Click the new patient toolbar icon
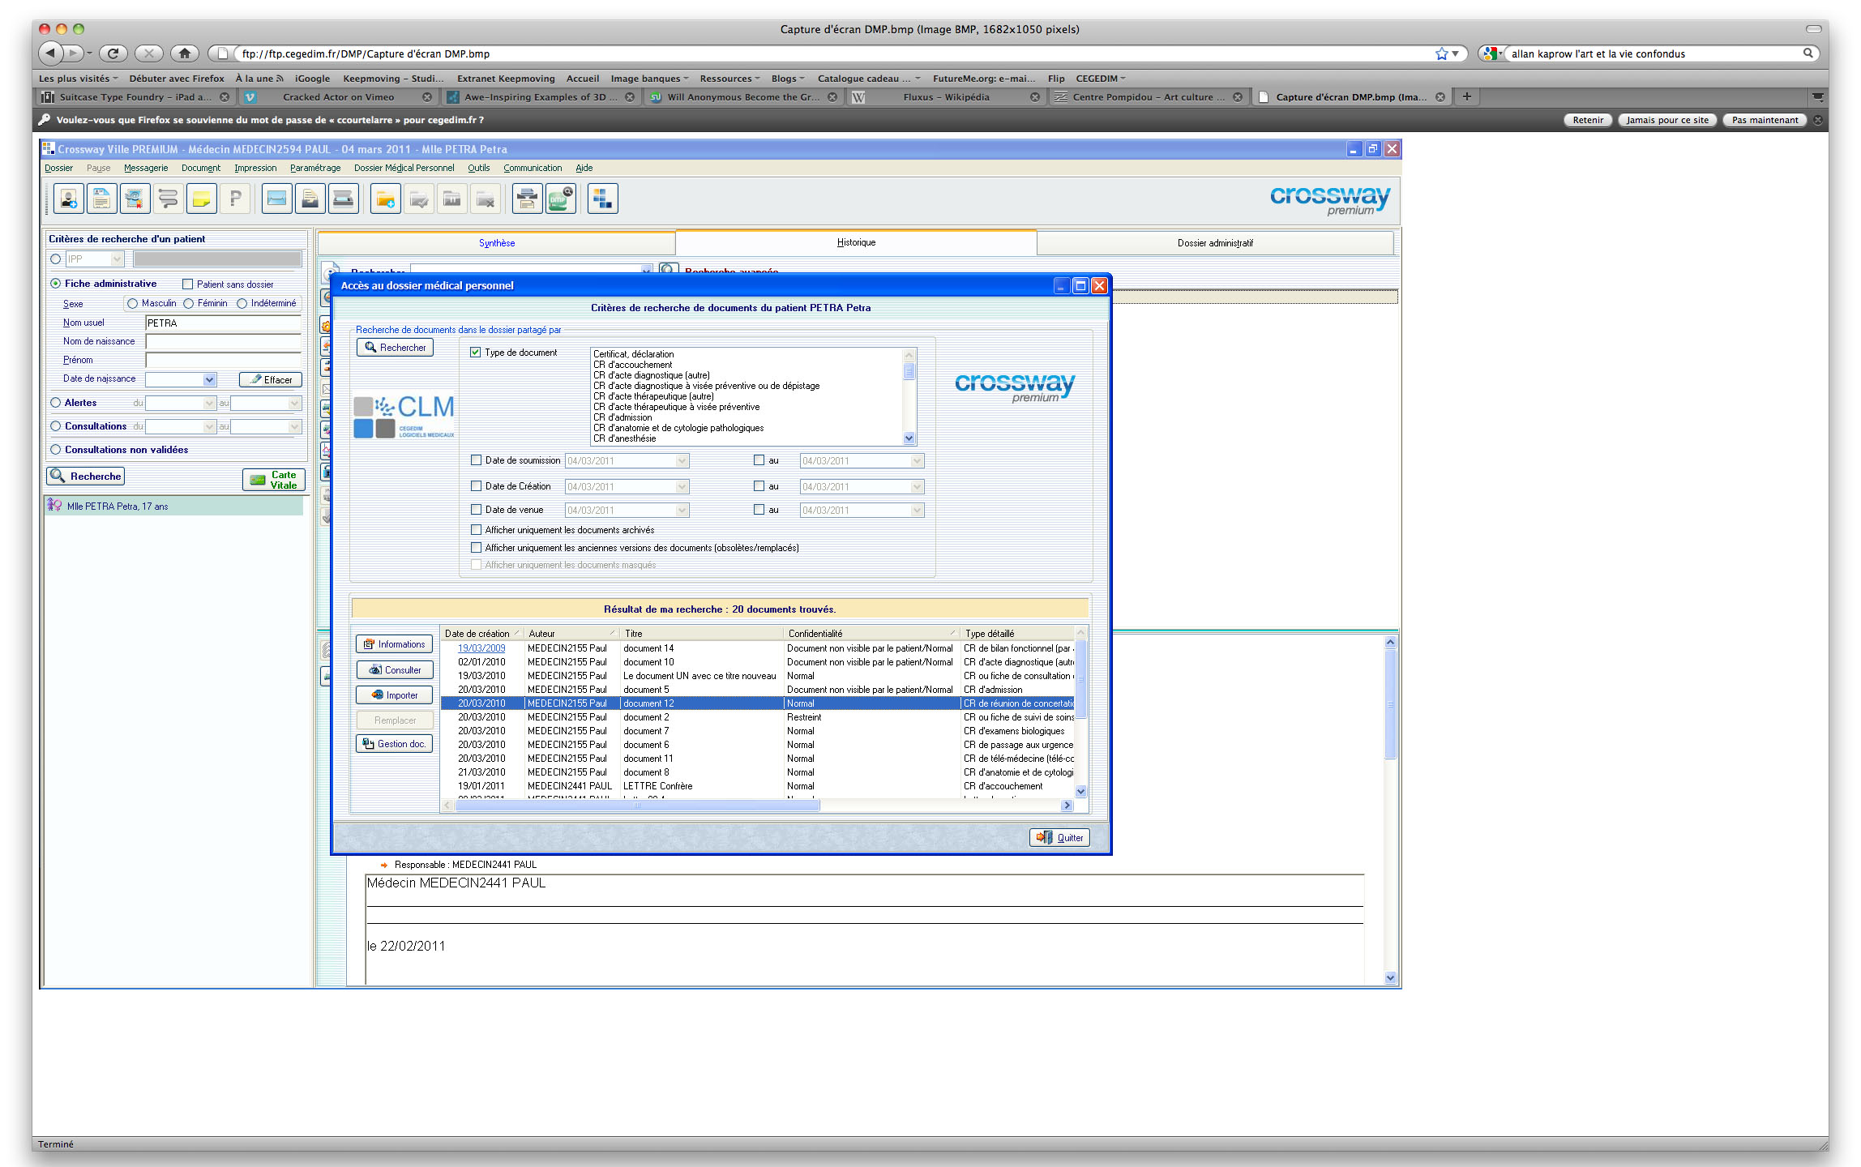1861x1167 pixels. pos(69,199)
